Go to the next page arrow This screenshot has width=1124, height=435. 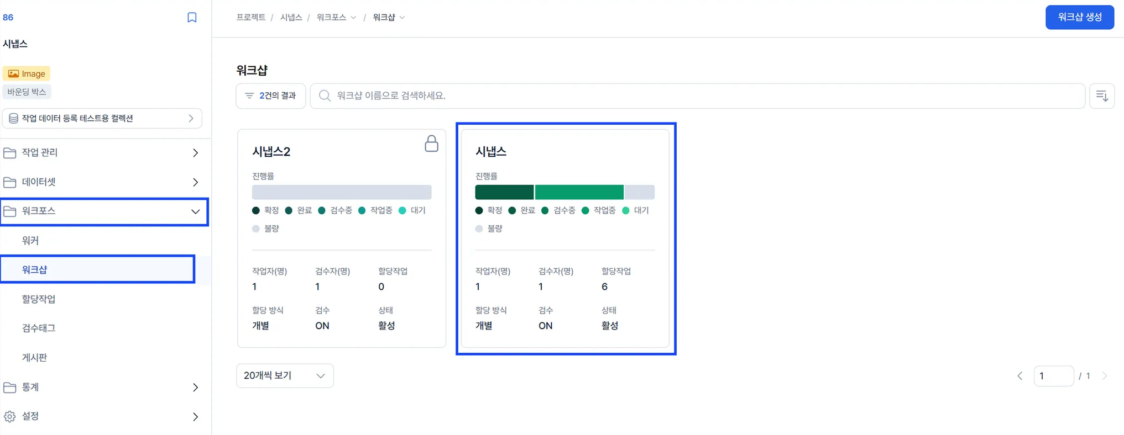coord(1105,376)
